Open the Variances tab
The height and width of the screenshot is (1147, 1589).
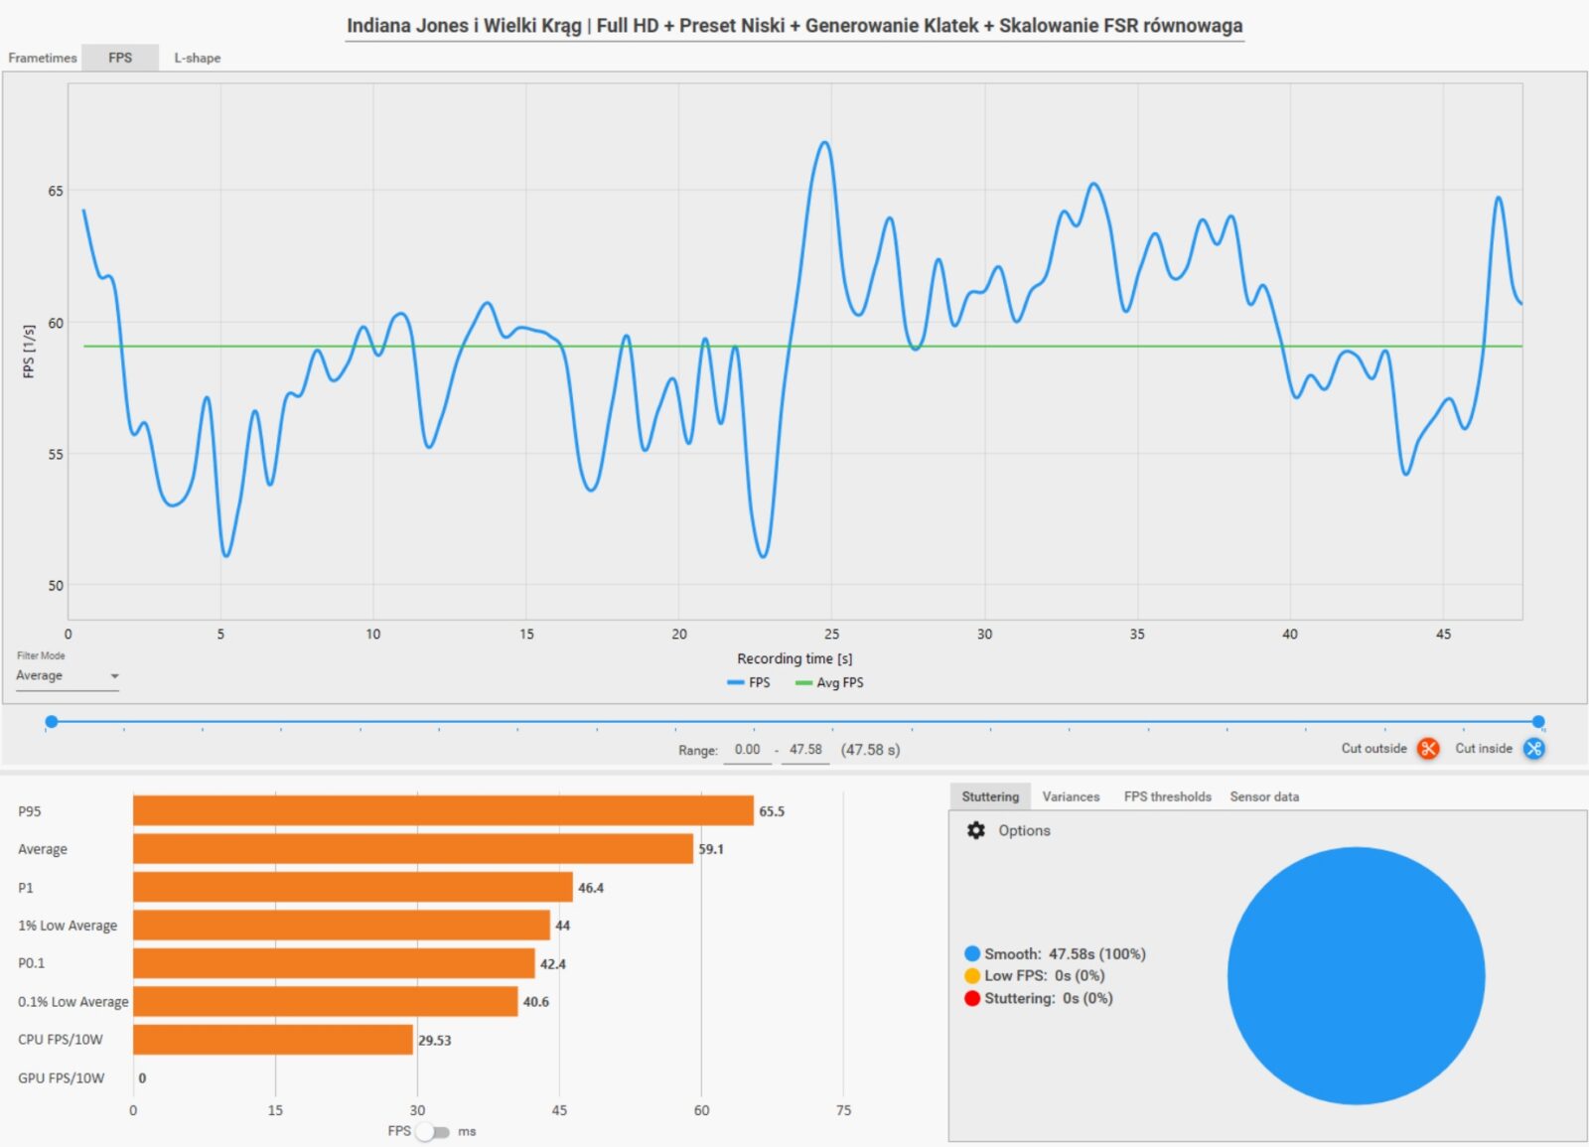click(1070, 796)
